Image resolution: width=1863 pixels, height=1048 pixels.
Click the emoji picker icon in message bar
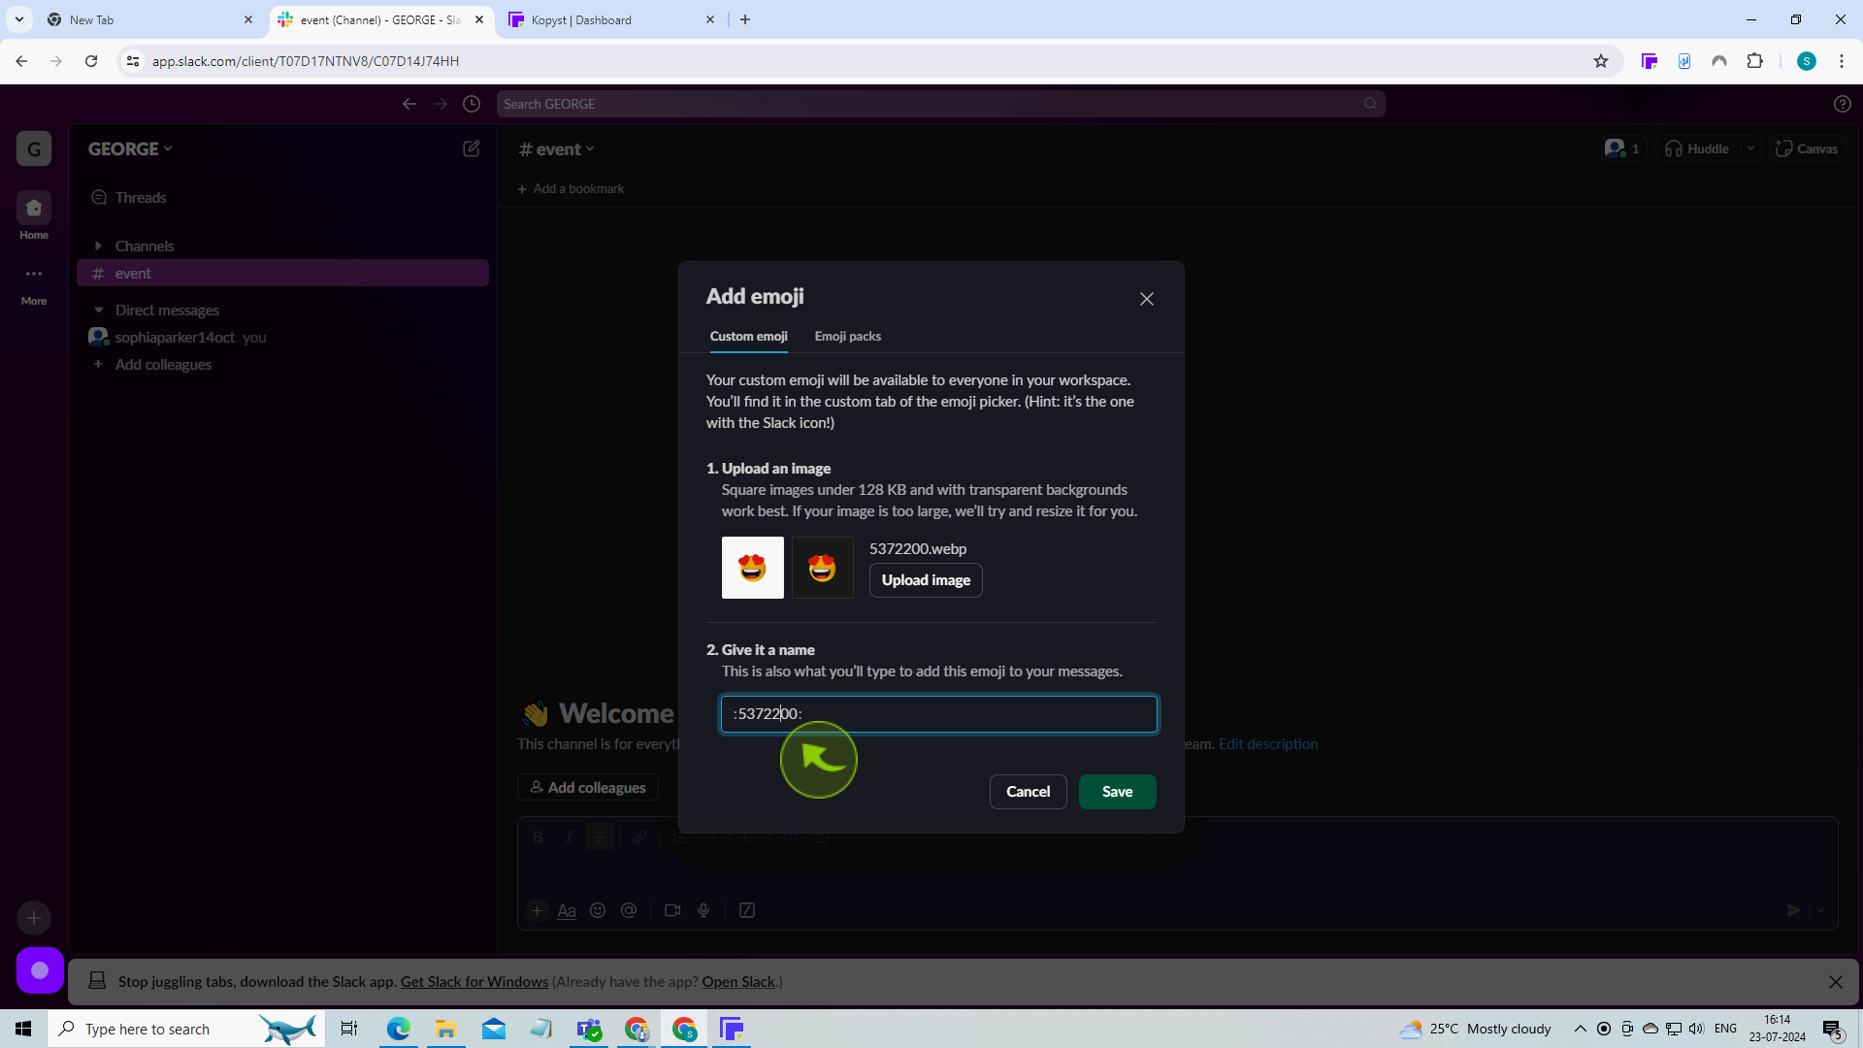coord(598,910)
